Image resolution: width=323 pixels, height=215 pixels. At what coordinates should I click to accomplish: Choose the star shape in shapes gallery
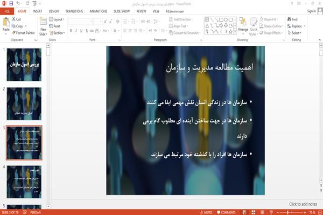click(x=230, y=32)
